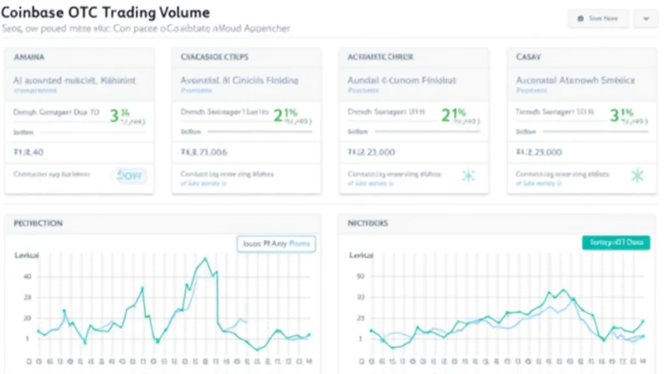Click the bookmark icon in the Save Now button
Screen dimensions: 666x374
point(579,18)
